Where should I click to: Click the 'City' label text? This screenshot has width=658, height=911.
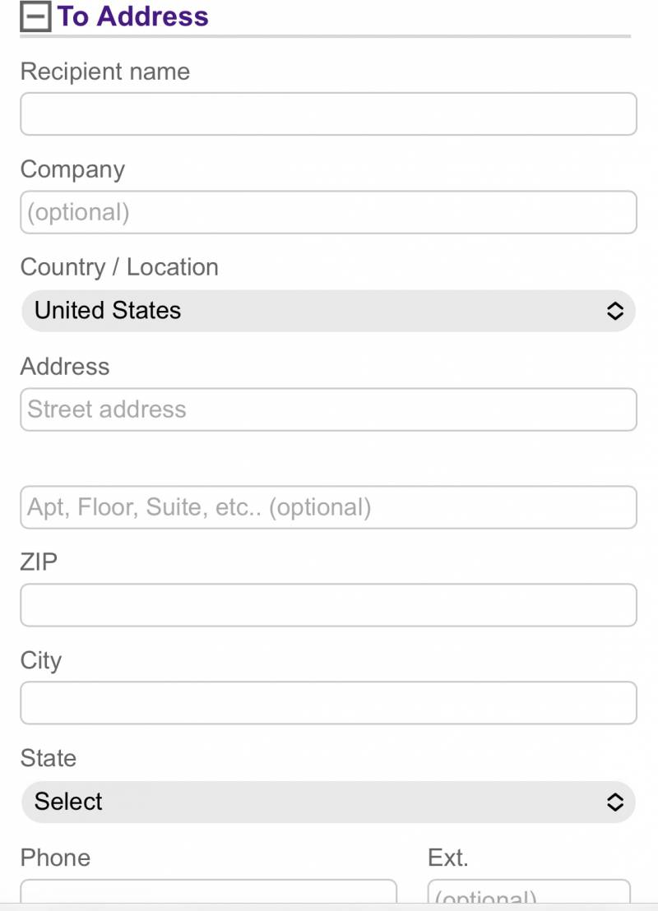tap(41, 660)
